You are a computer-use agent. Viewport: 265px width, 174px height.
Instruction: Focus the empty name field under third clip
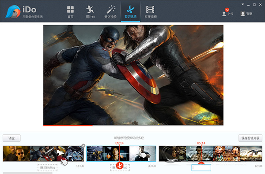(201, 168)
